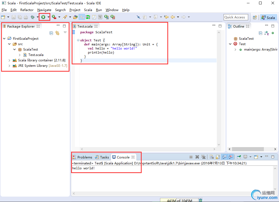This screenshot has width=279, height=202.
Task: Open the Run button dropdown arrow
Action: (48, 17)
